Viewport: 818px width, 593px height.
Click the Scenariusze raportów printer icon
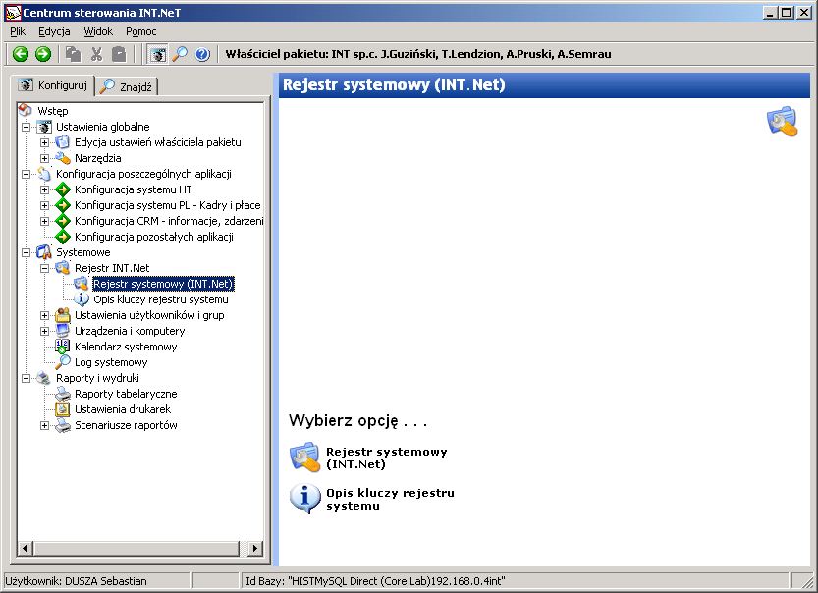(x=63, y=424)
